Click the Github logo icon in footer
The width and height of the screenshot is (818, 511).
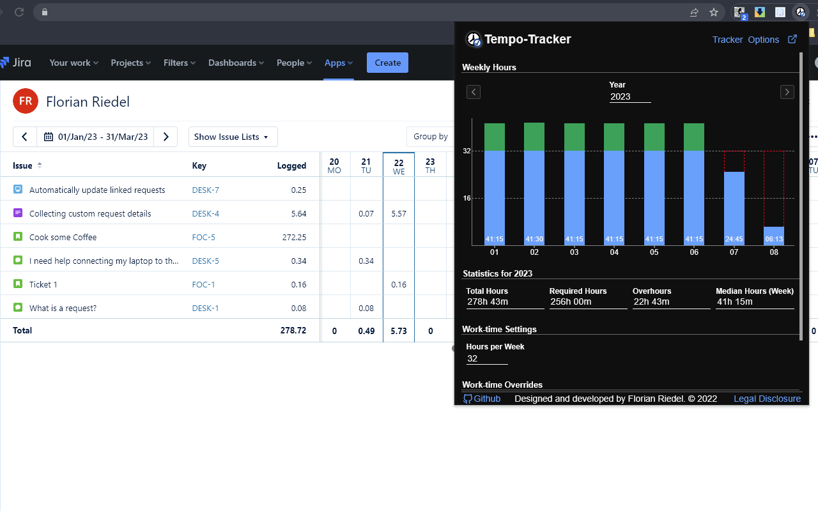[x=468, y=399]
